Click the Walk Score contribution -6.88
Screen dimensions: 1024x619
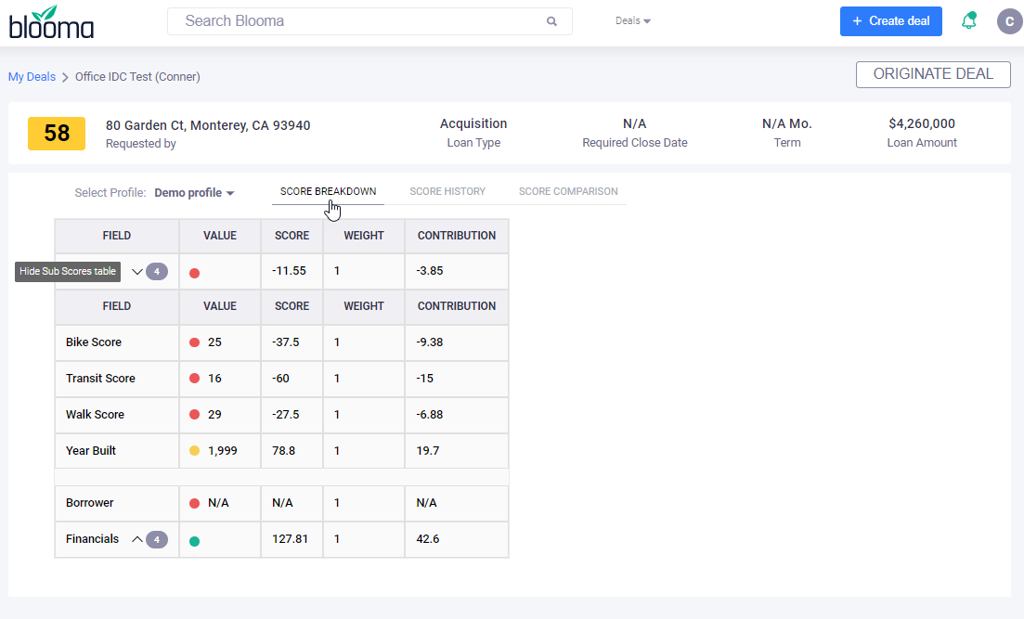pos(429,414)
